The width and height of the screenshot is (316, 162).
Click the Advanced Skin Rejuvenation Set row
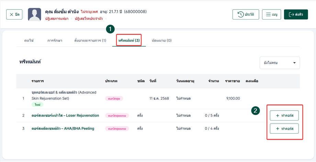click(64, 95)
